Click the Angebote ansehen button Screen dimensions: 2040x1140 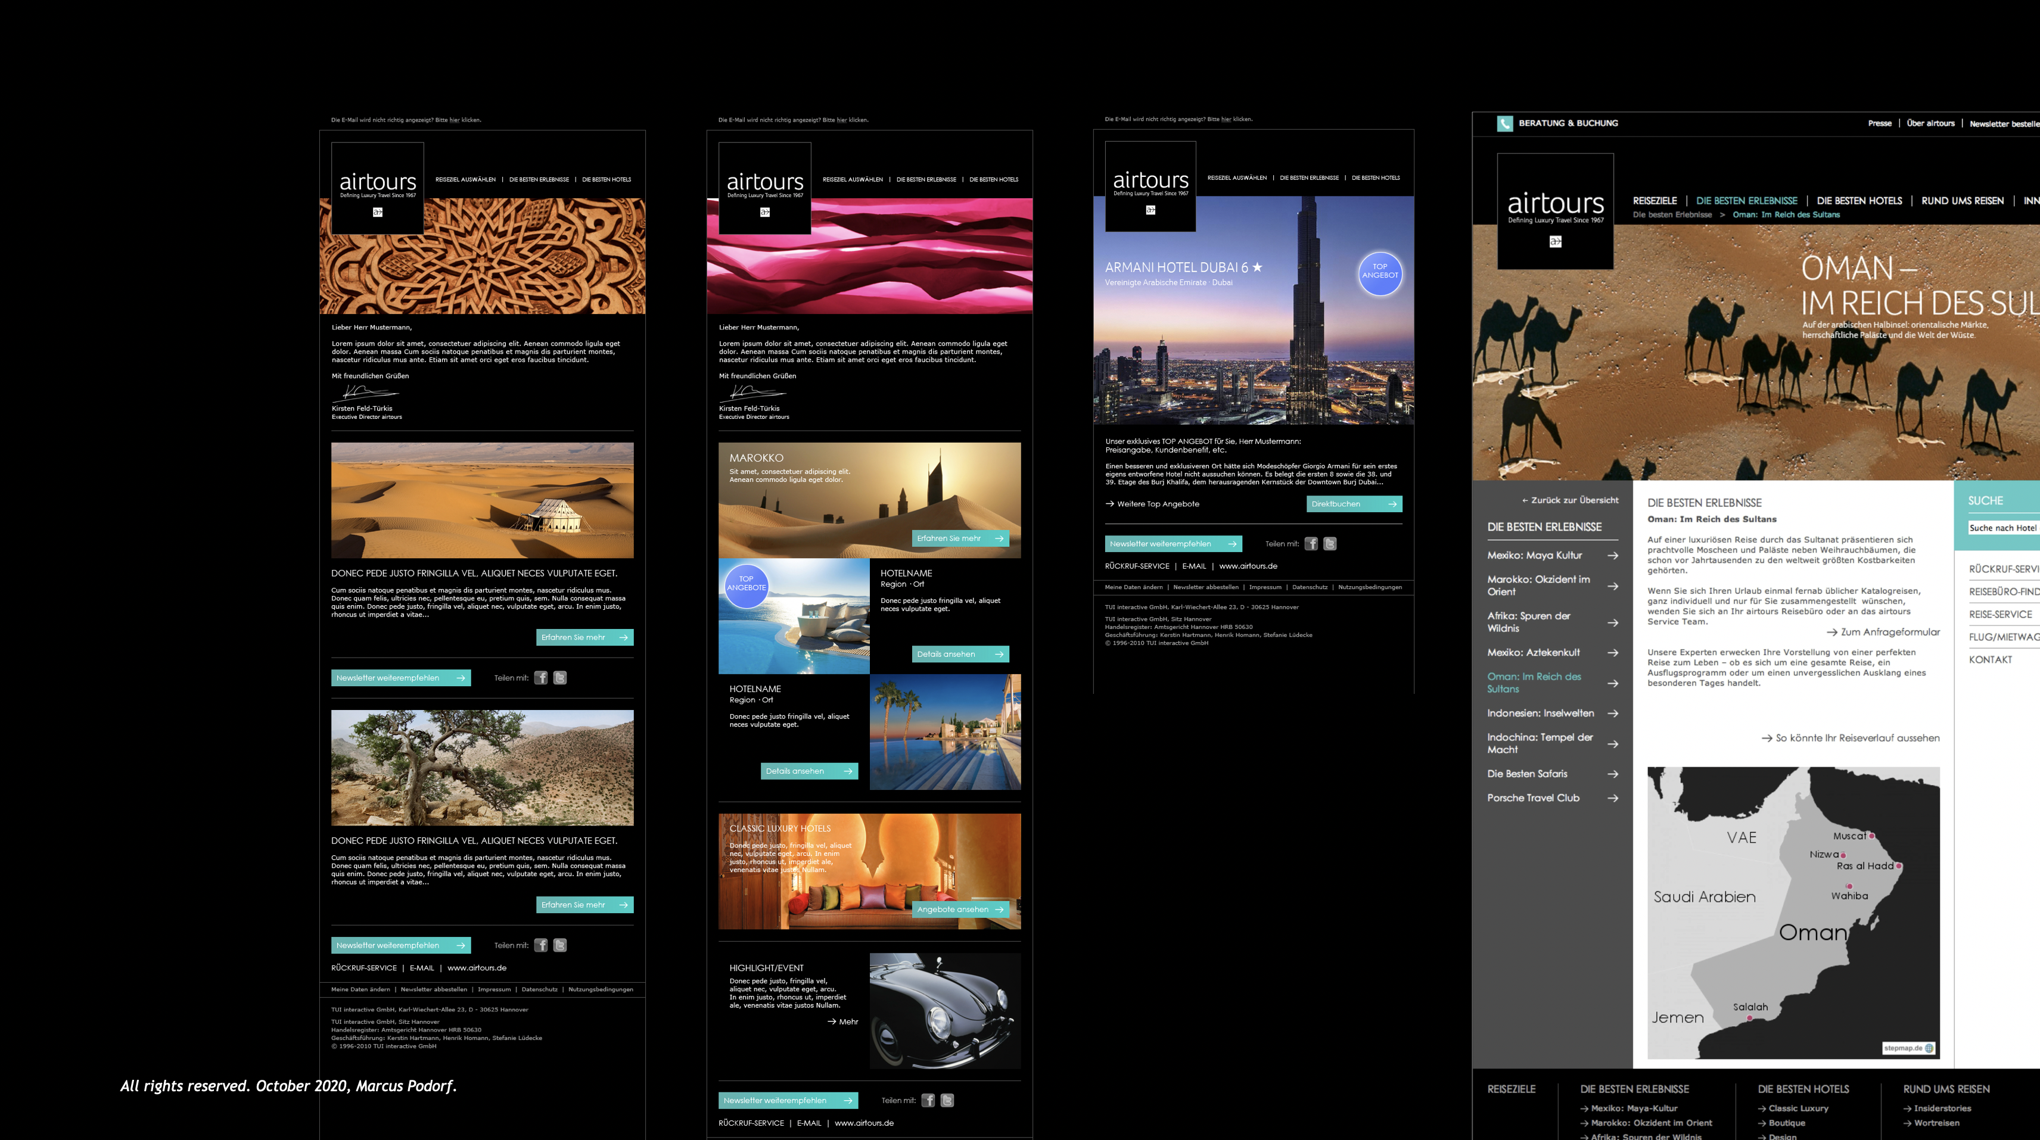coord(960,909)
